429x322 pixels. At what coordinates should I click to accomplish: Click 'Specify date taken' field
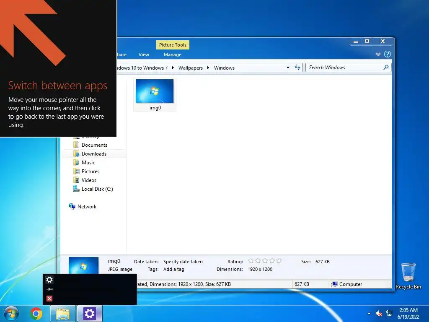point(183,262)
